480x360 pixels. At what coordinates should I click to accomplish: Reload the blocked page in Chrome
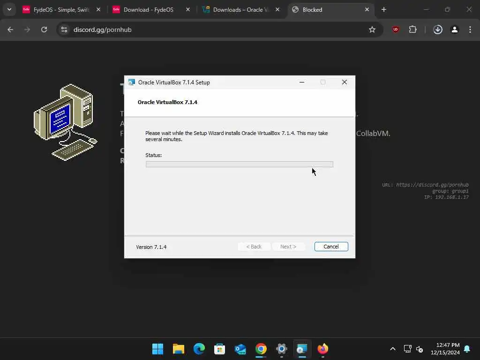[44, 30]
